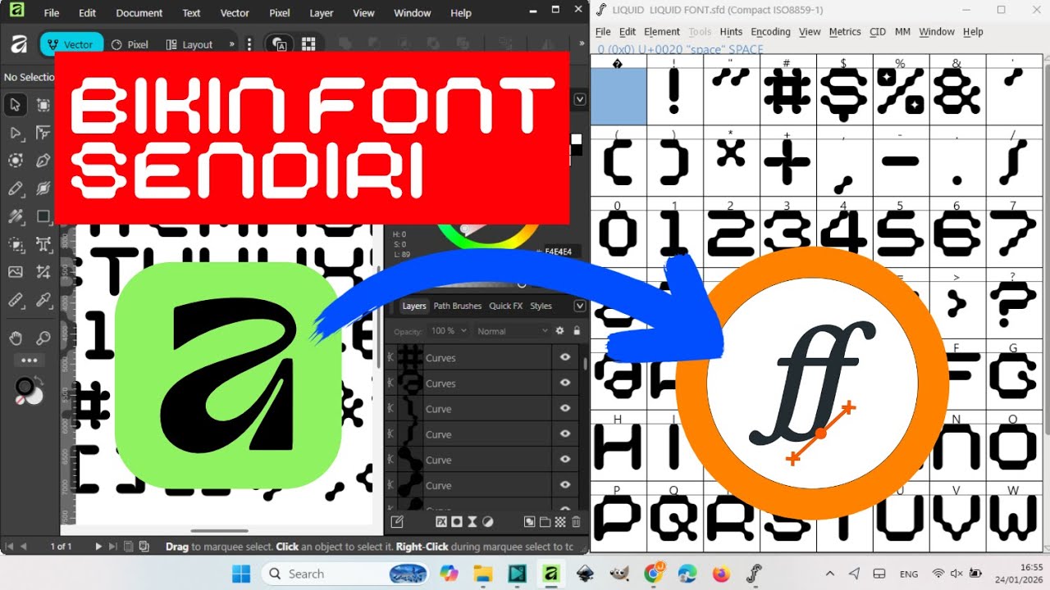Image resolution: width=1050 pixels, height=590 pixels.
Task: Toggle visibility of topmost Curves layer
Action: tap(565, 357)
